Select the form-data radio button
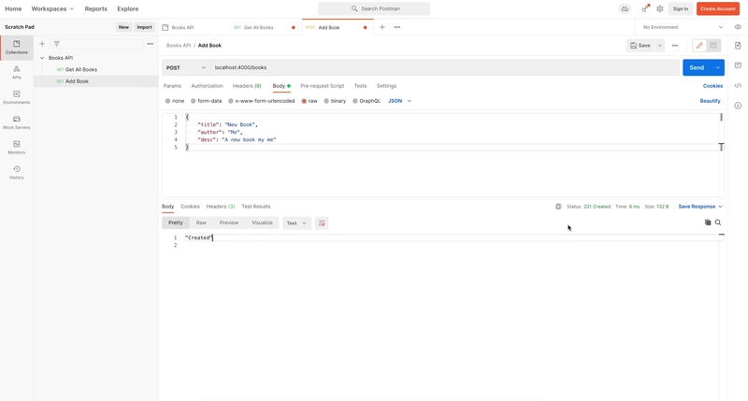 click(194, 101)
